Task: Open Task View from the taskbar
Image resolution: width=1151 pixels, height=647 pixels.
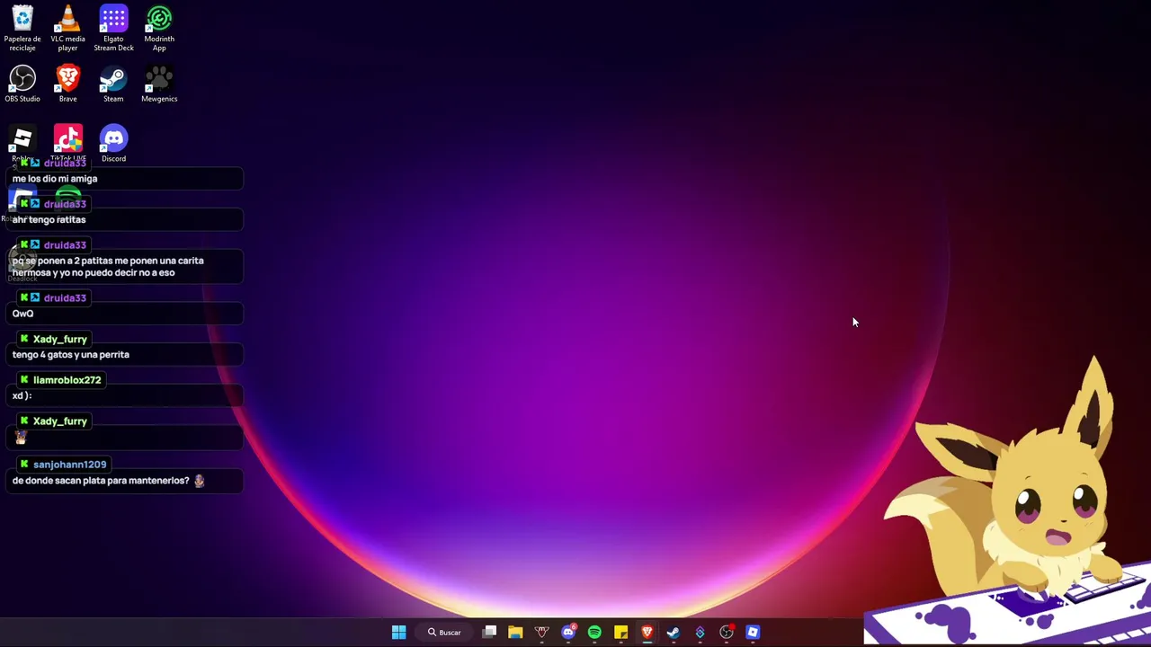Action: [x=489, y=633]
